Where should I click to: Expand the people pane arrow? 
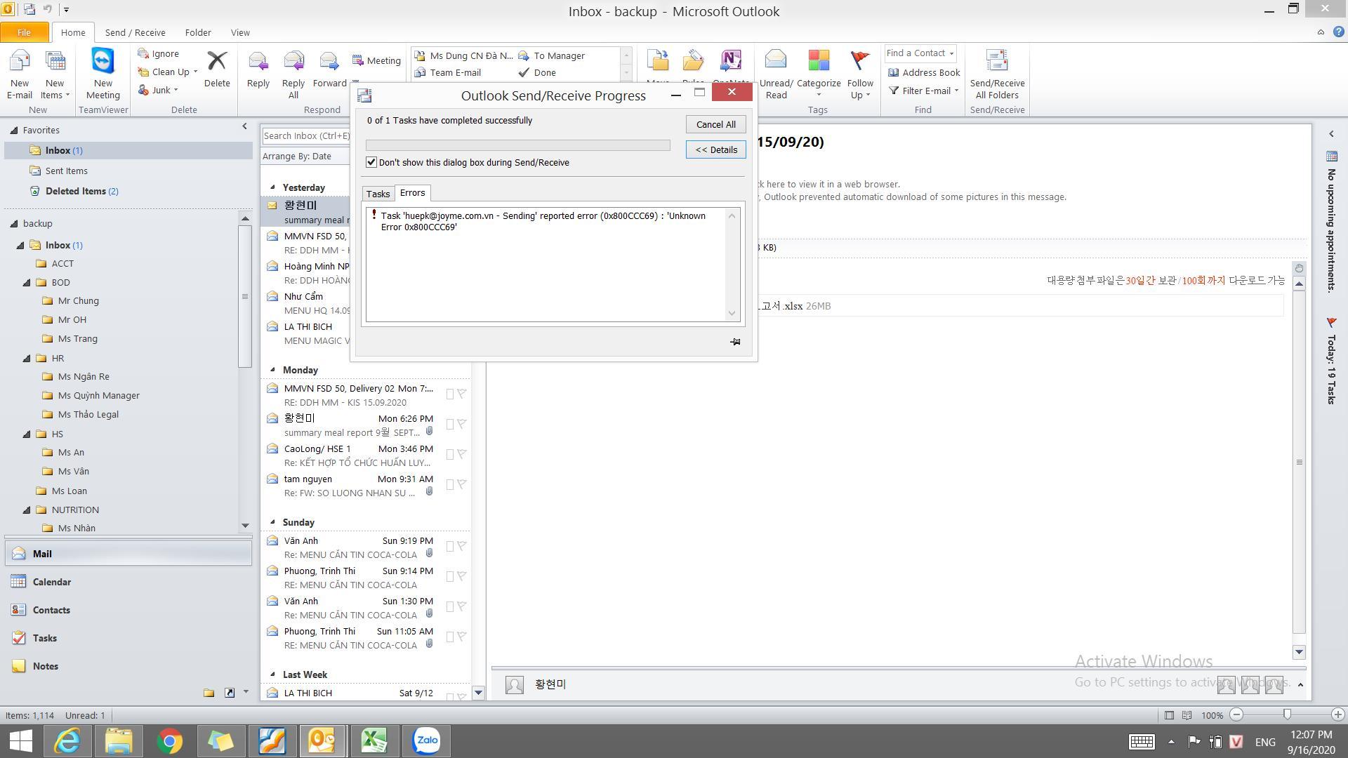(1300, 684)
